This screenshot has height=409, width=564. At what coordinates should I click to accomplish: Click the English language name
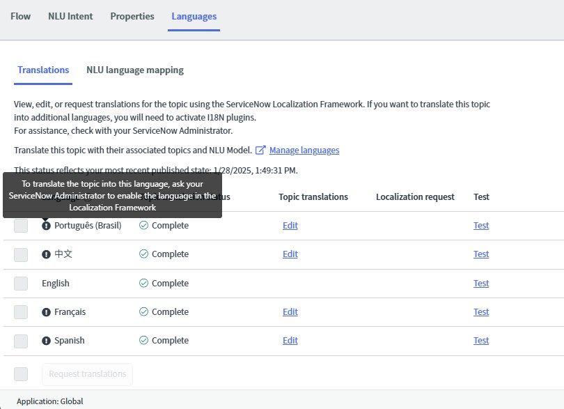pyautogui.click(x=56, y=284)
